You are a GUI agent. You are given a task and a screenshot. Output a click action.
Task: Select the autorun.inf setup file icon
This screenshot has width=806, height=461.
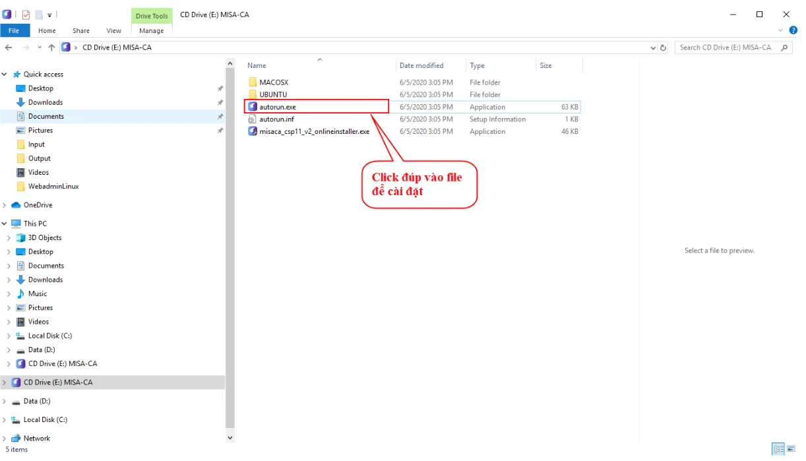(x=252, y=119)
